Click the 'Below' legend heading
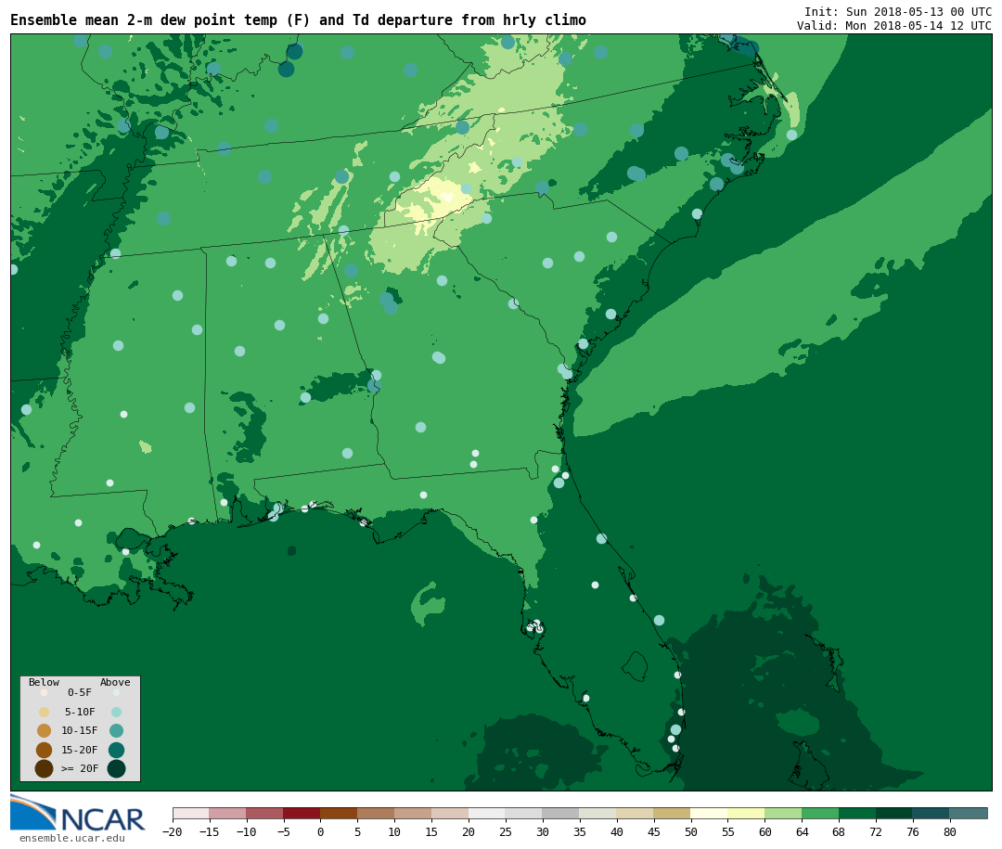The height and width of the screenshot is (849, 1002). (45, 682)
